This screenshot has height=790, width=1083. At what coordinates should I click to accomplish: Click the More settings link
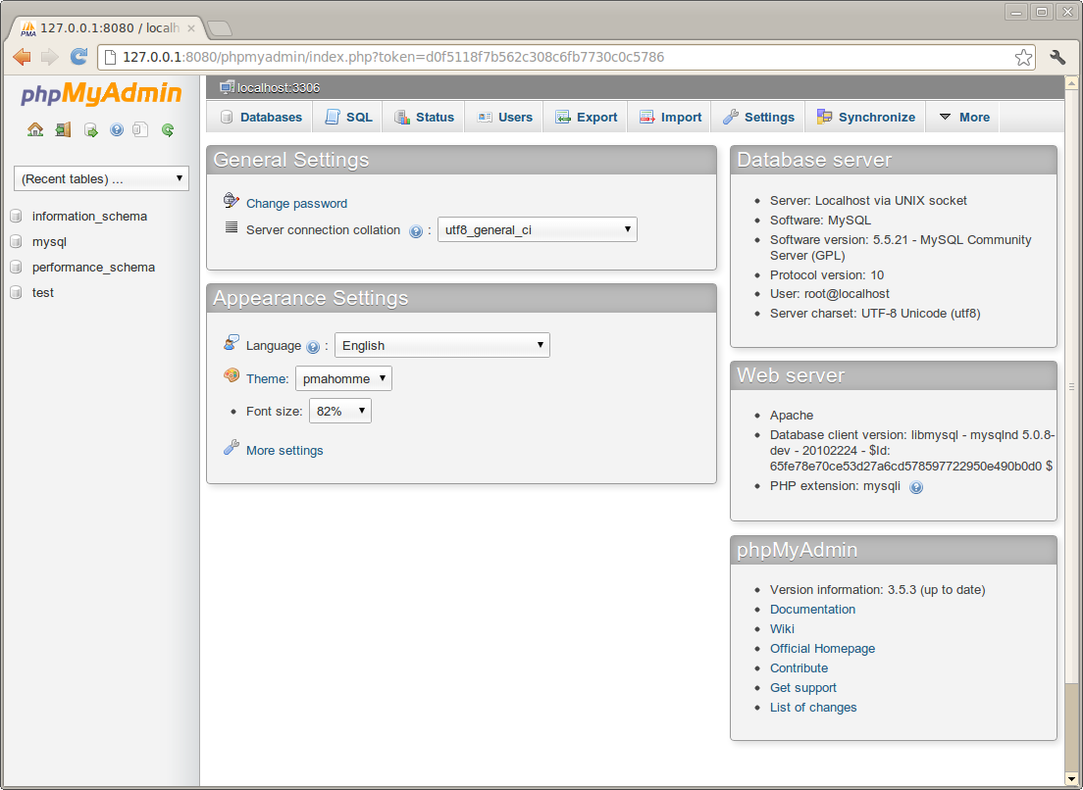tap(283, 450)
